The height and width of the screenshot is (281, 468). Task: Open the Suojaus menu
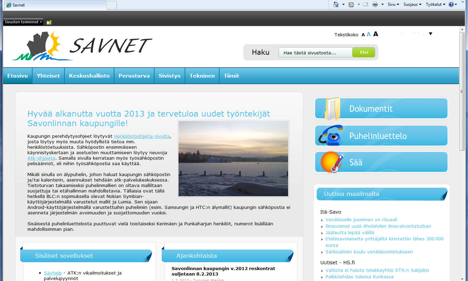pyautogui.click(x=412, y=4)
